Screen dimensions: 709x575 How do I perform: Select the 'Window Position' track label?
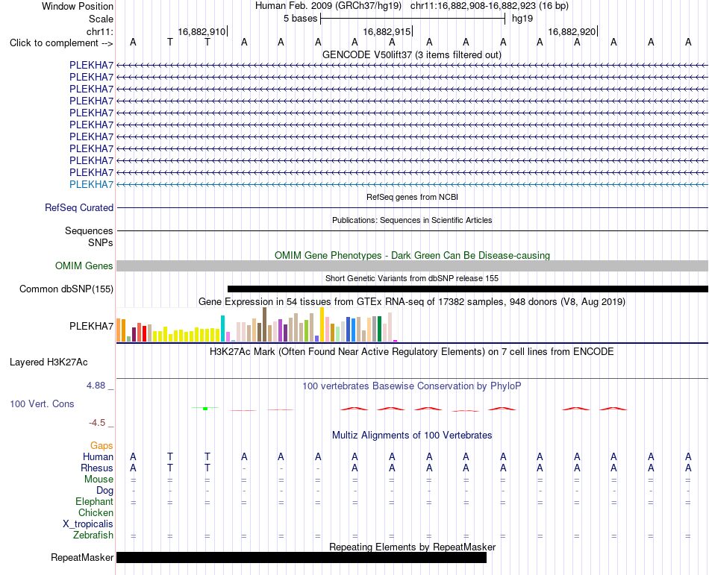click(78, 6)
